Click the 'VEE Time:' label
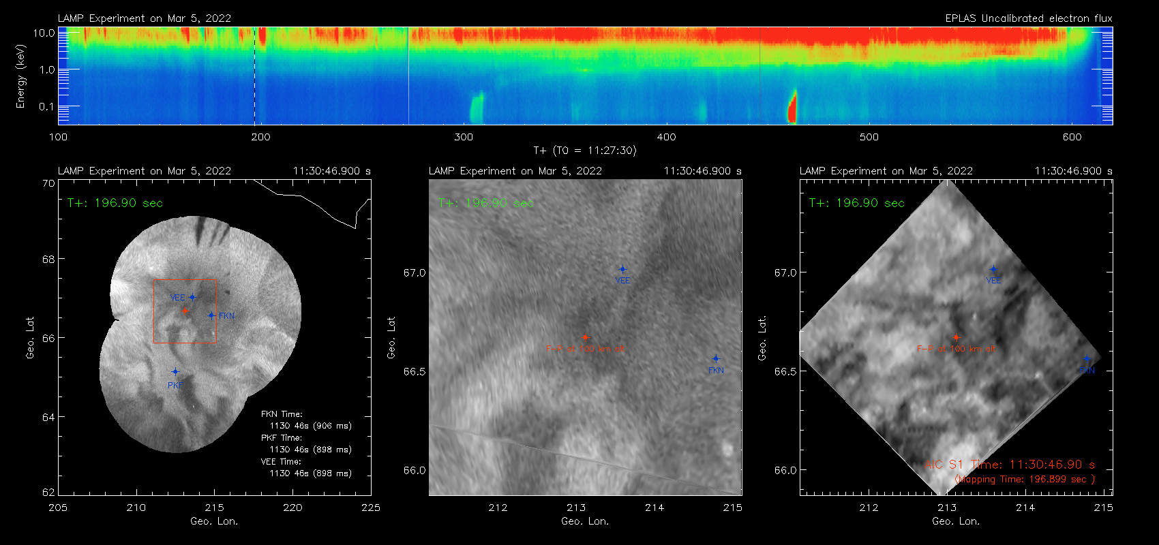The image size is (1159, 545). coord(282,461)
